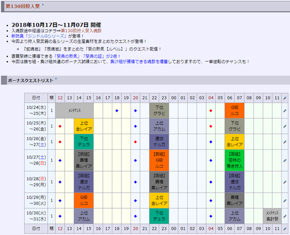
Task: Select the orange G級ルコ cell in the 10/29 row
Action: pos(84,201)
